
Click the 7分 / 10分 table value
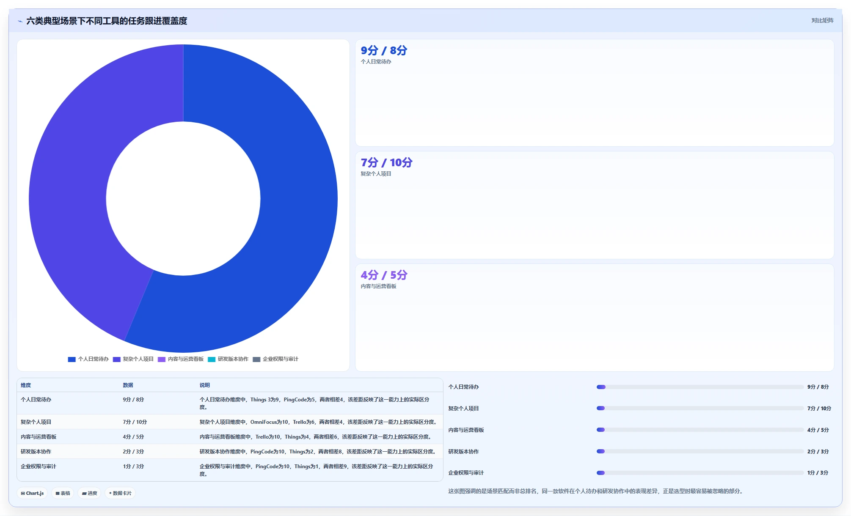coord(135,422)
